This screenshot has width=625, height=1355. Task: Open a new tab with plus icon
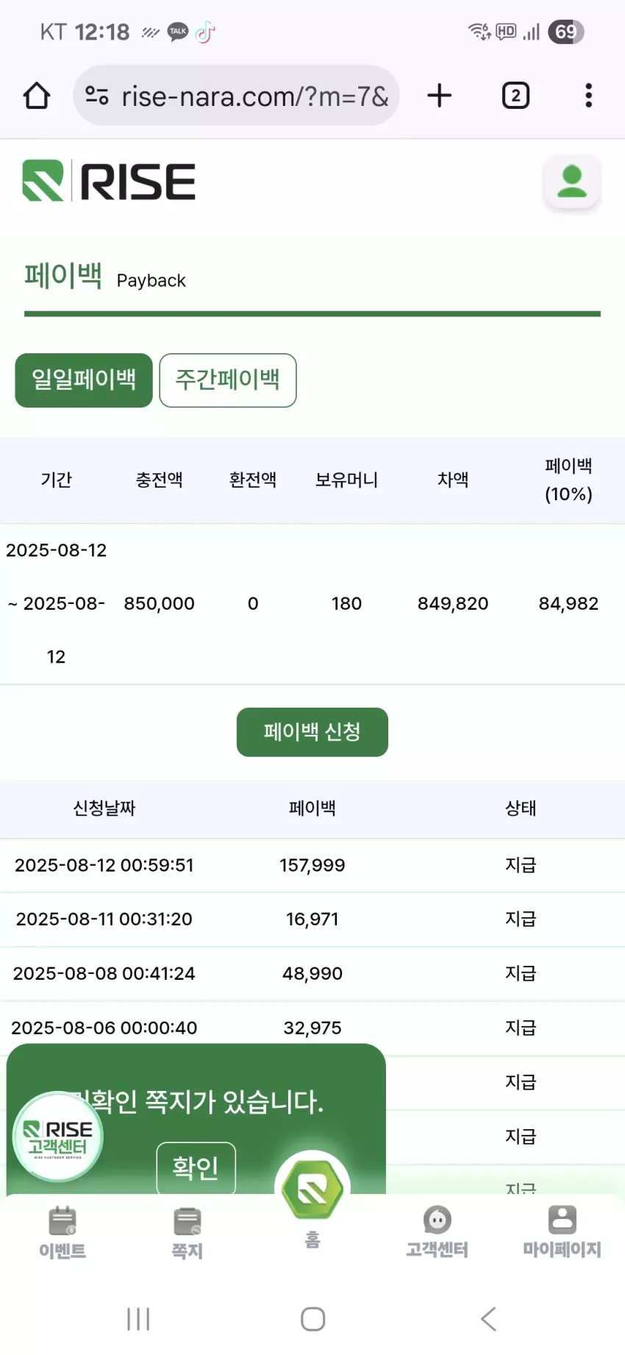(439, 96)
